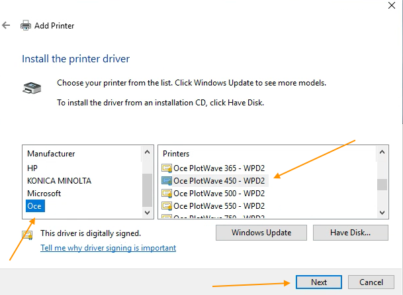
Task: Click 'This driver is digitally signed.' text
Action: (x=91, y=233)
